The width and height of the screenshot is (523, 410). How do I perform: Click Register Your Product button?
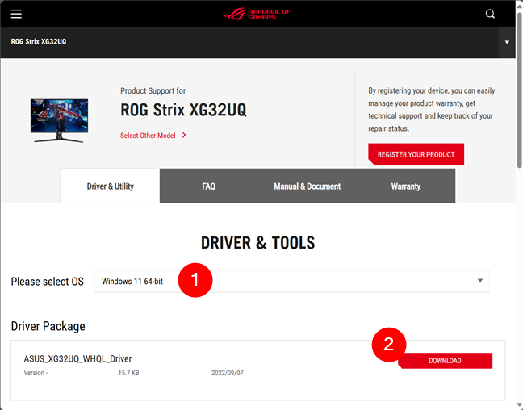tap(416, 154)
